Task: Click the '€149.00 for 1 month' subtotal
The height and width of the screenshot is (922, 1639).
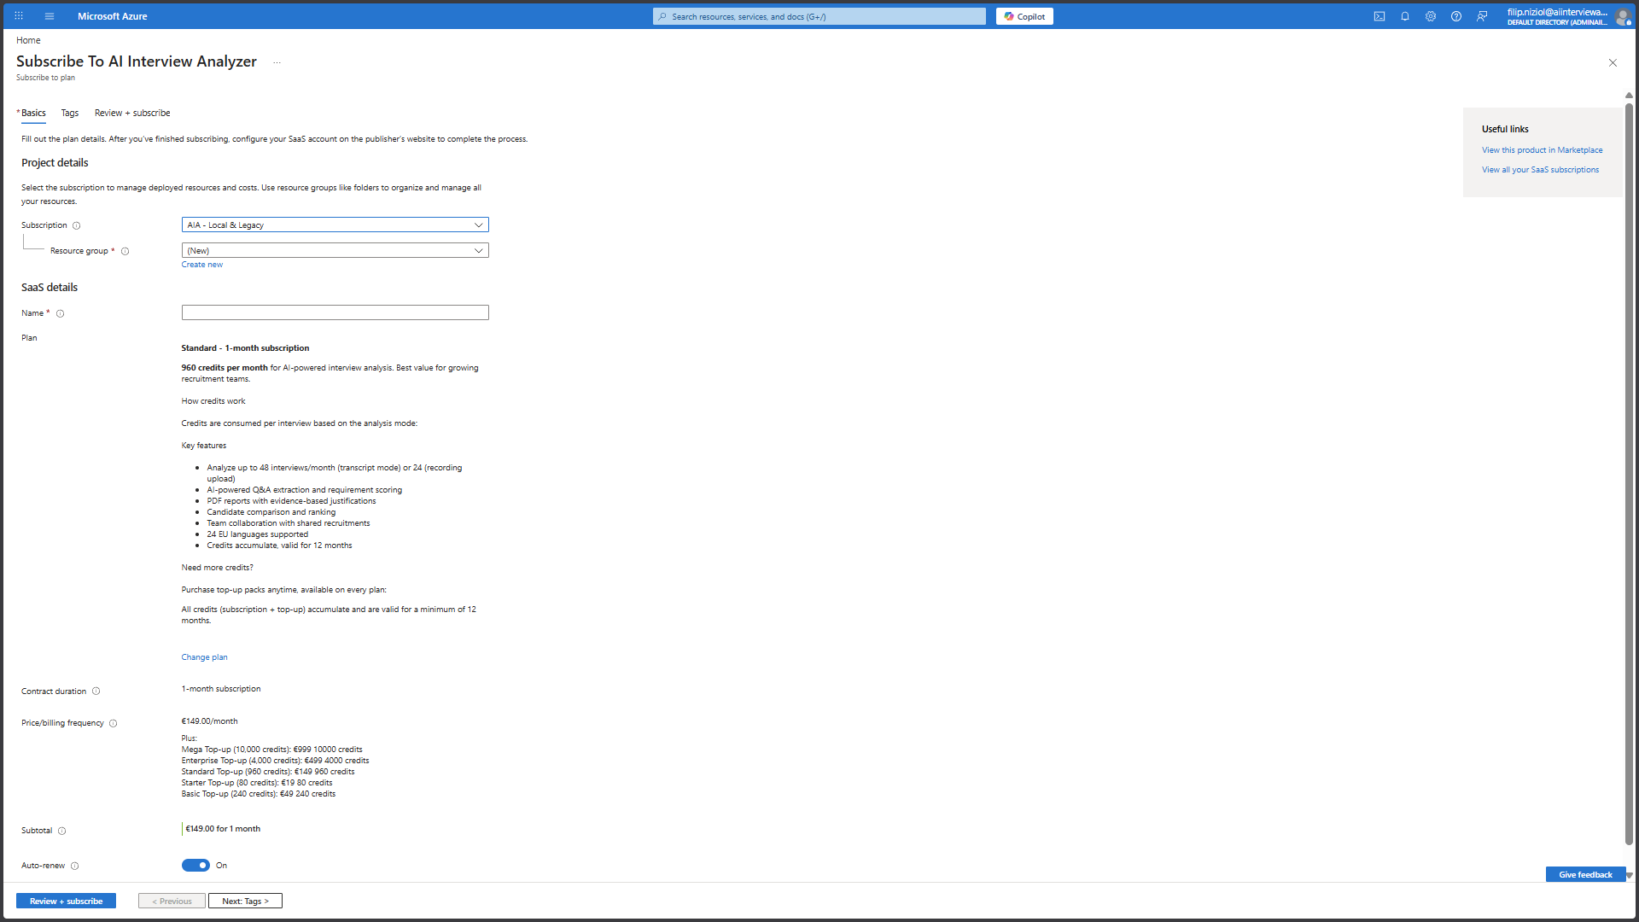Action: (223, 829)
